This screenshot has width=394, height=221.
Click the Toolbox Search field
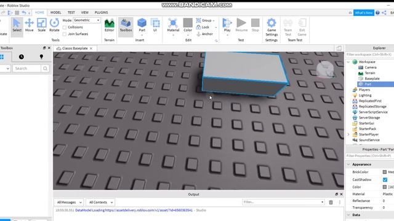click(26, 68)
